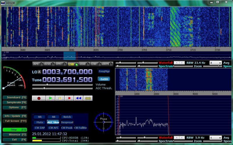Click the red stop playback square
Viewport: 233px width, 145px height.
pyautogui.click(x=69, y=98)
